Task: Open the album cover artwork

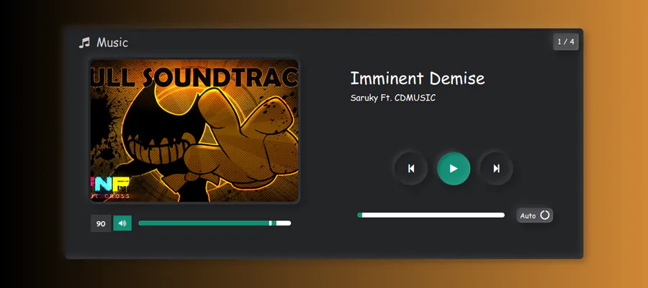Action: click(194, 131)
